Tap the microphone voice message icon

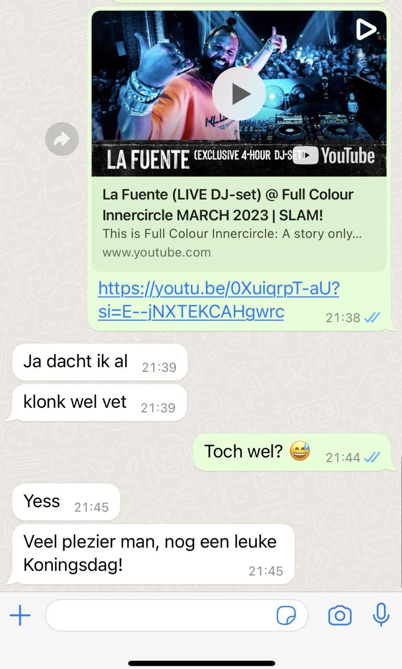tap(381, 615)
